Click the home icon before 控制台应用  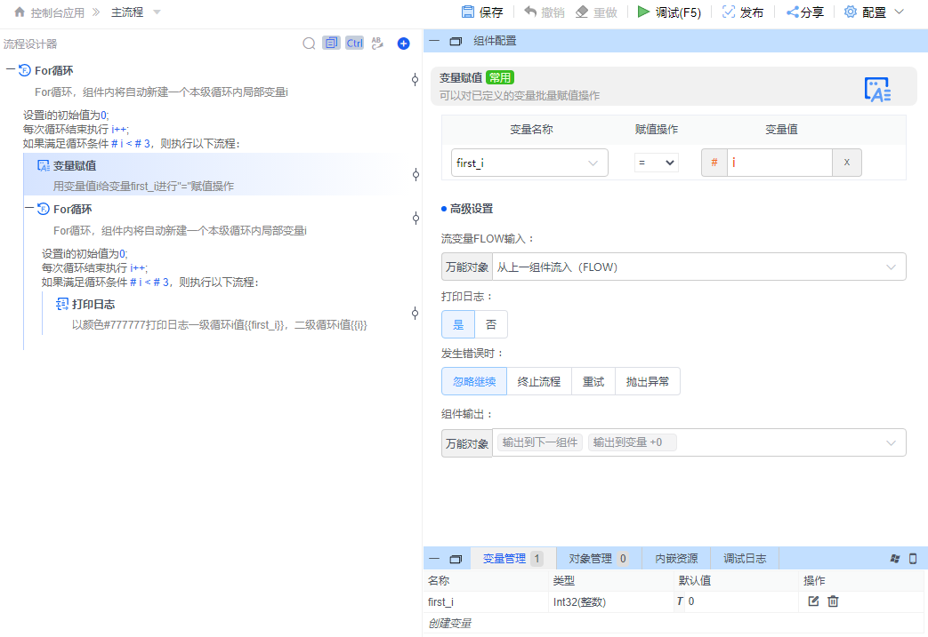pyautogui.click(x=20, y=12)
